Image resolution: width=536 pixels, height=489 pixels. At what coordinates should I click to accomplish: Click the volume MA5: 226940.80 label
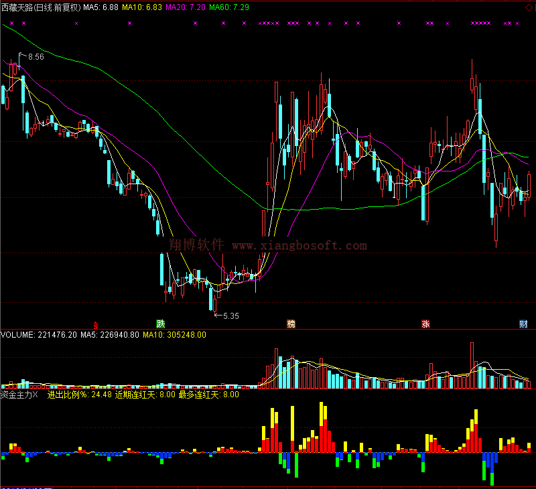[110, 335]
